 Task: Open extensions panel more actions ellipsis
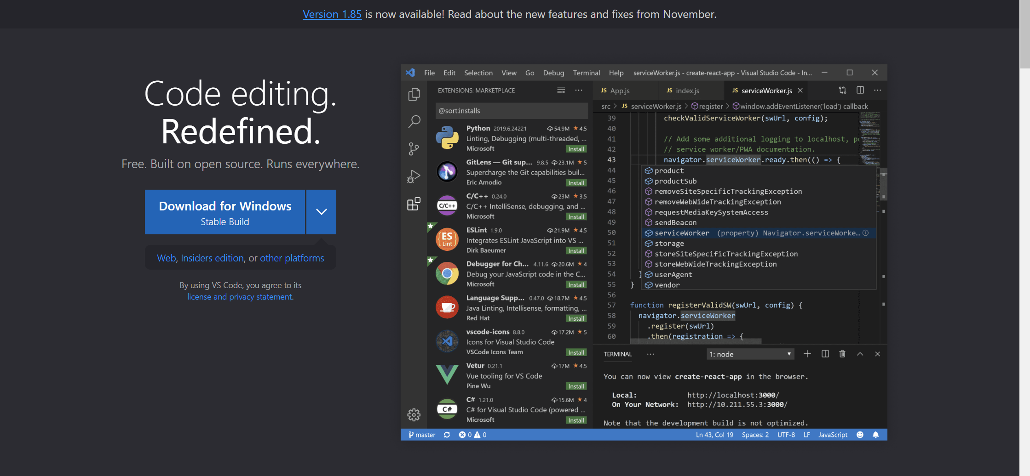(579, 91)
